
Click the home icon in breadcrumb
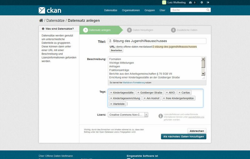click(x=41, y=21)
